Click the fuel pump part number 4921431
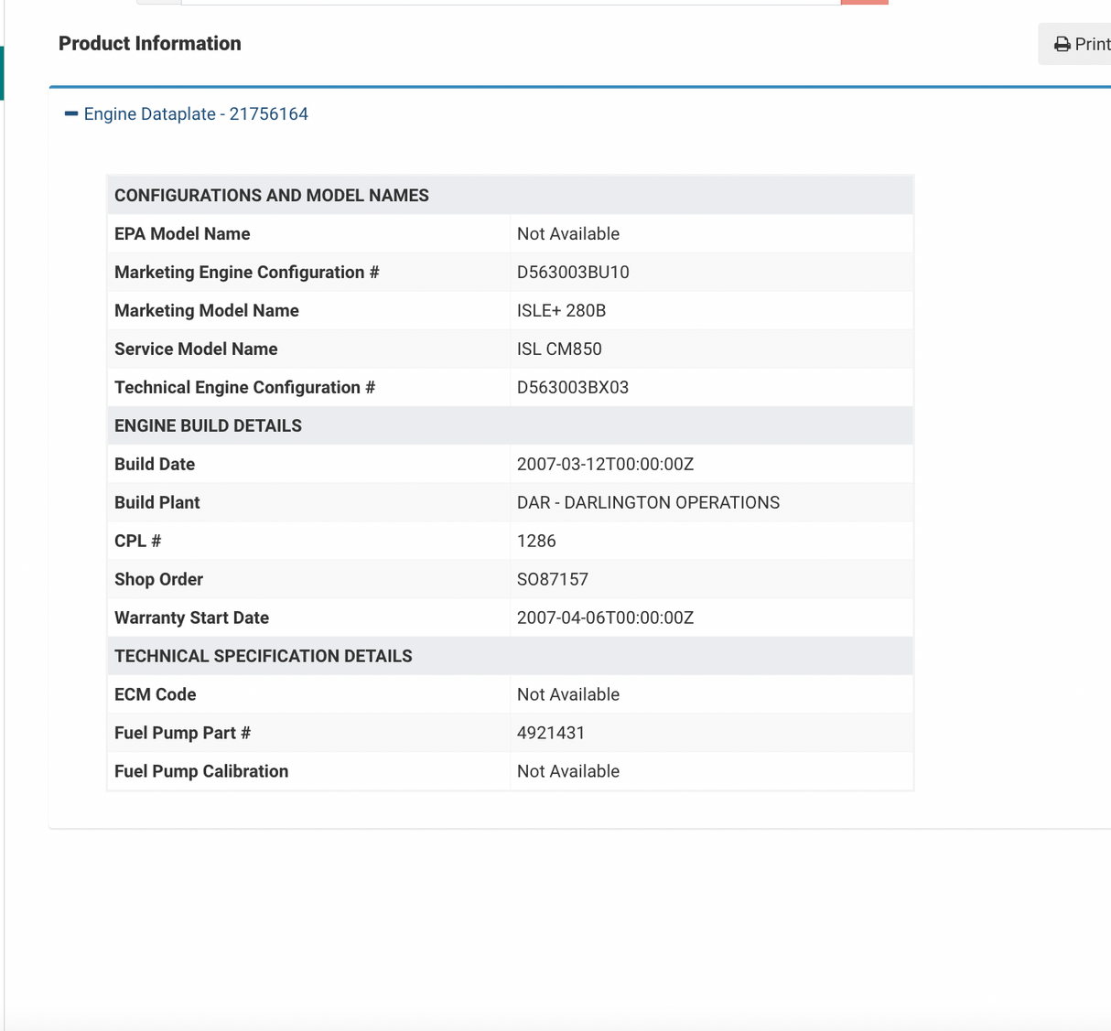The image size is (1111, 1031). (x=551, y=734)
